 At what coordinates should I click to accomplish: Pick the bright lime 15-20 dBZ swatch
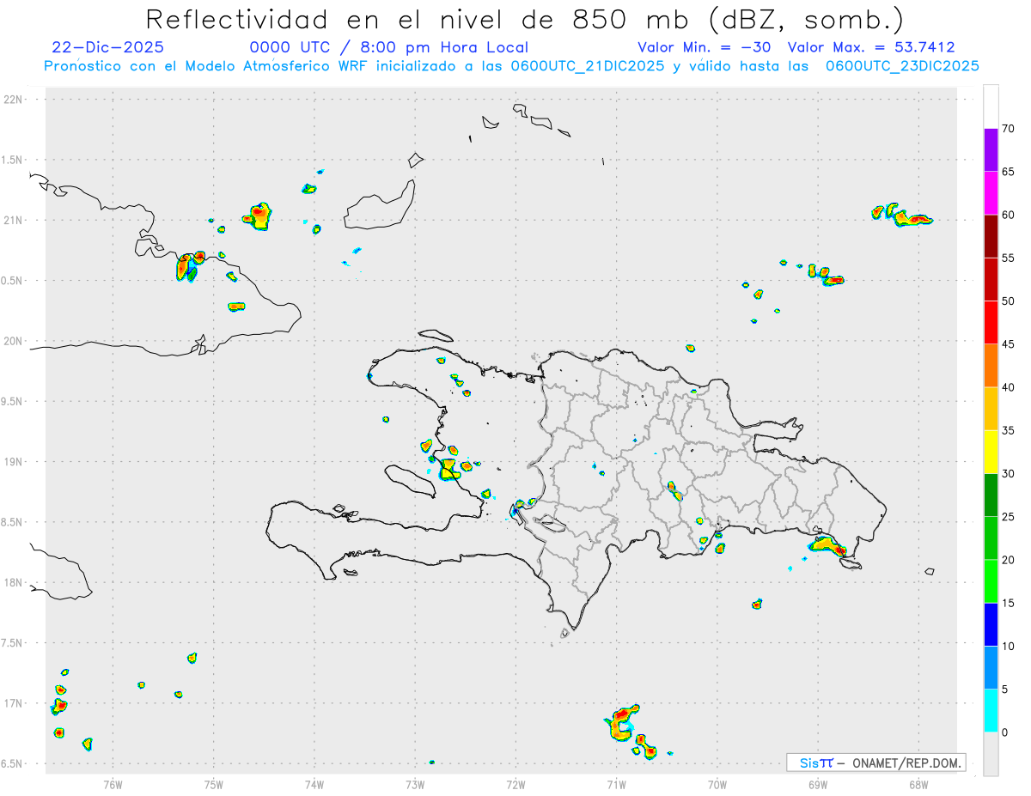coord(991,581)
